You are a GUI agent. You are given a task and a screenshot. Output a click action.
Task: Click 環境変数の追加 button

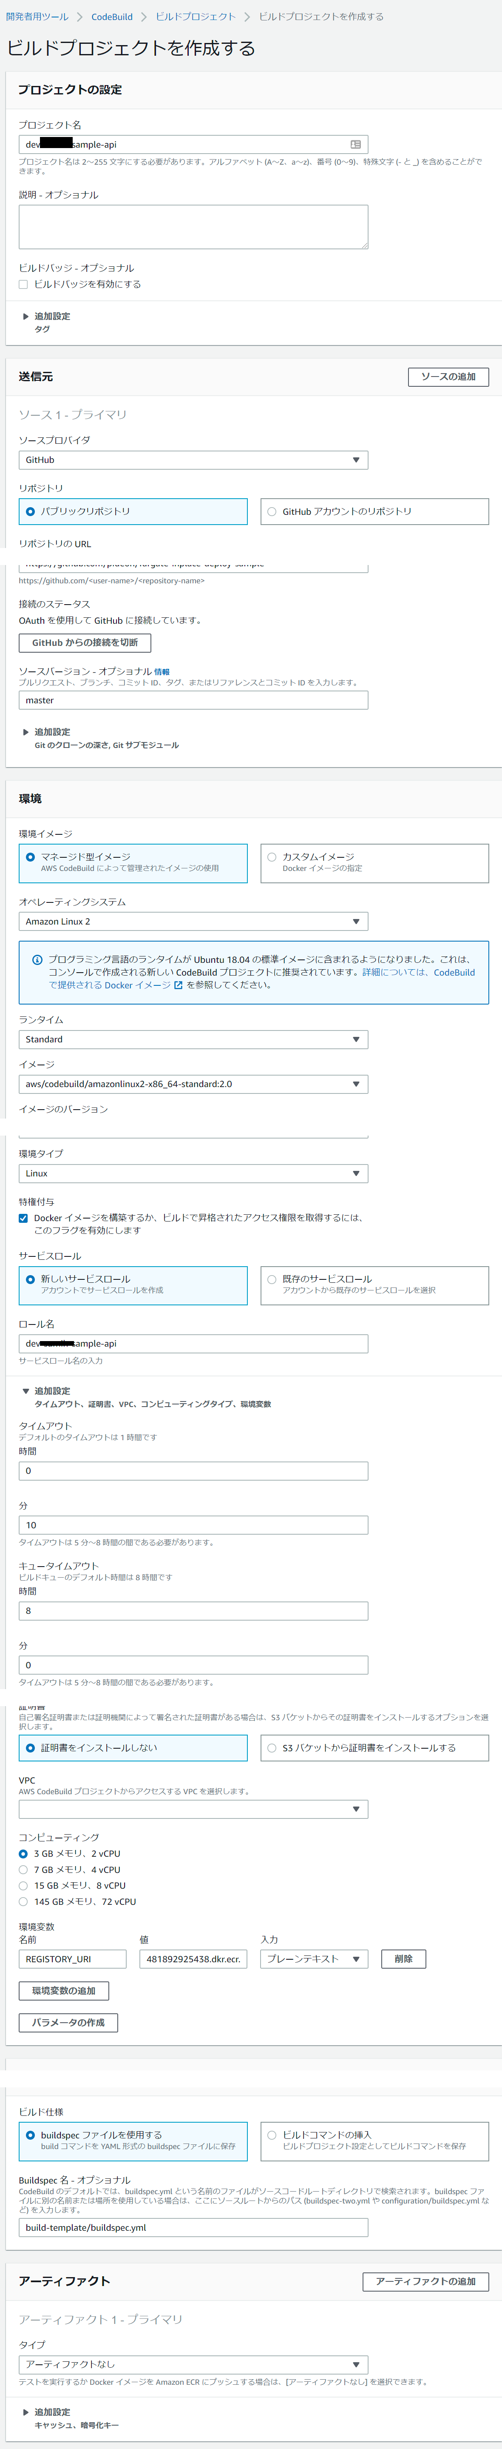pos(64,1991)
